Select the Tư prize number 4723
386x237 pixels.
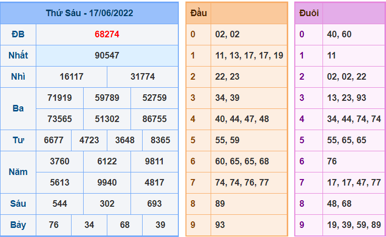pyautogui.click(x=89, y=140)
